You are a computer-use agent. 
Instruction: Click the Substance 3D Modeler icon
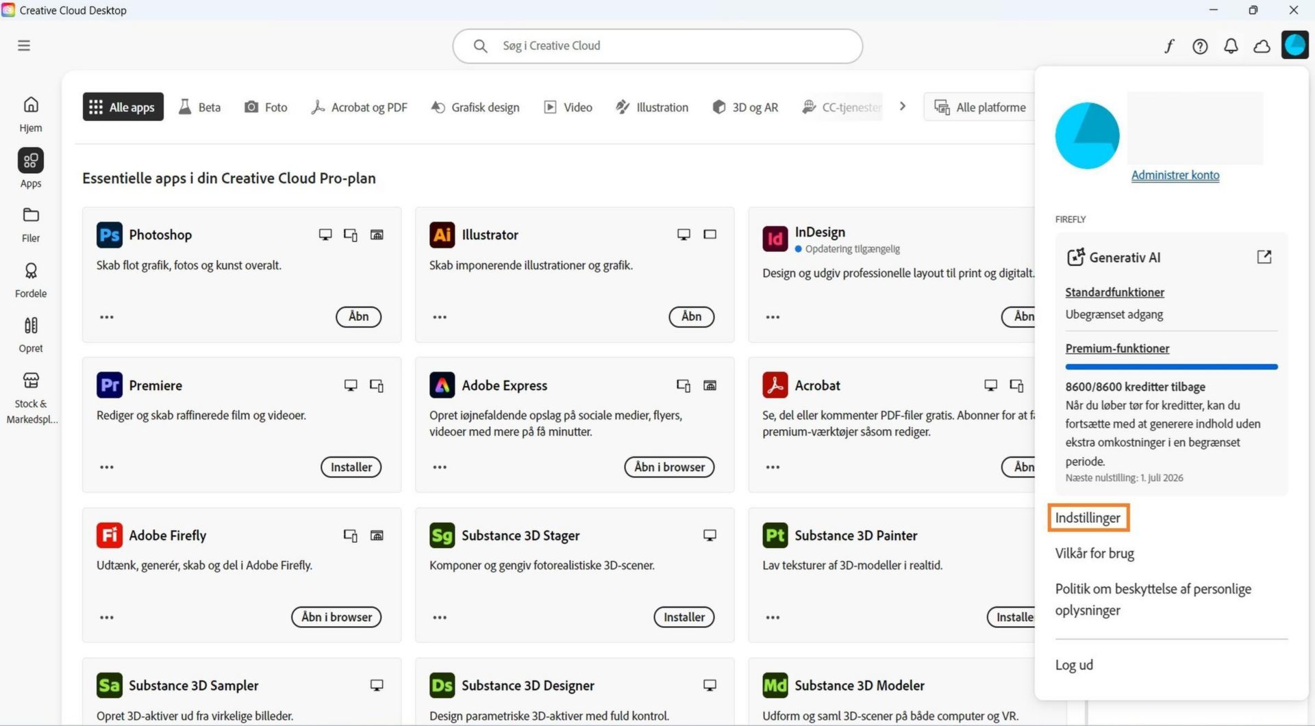(775, 685)
